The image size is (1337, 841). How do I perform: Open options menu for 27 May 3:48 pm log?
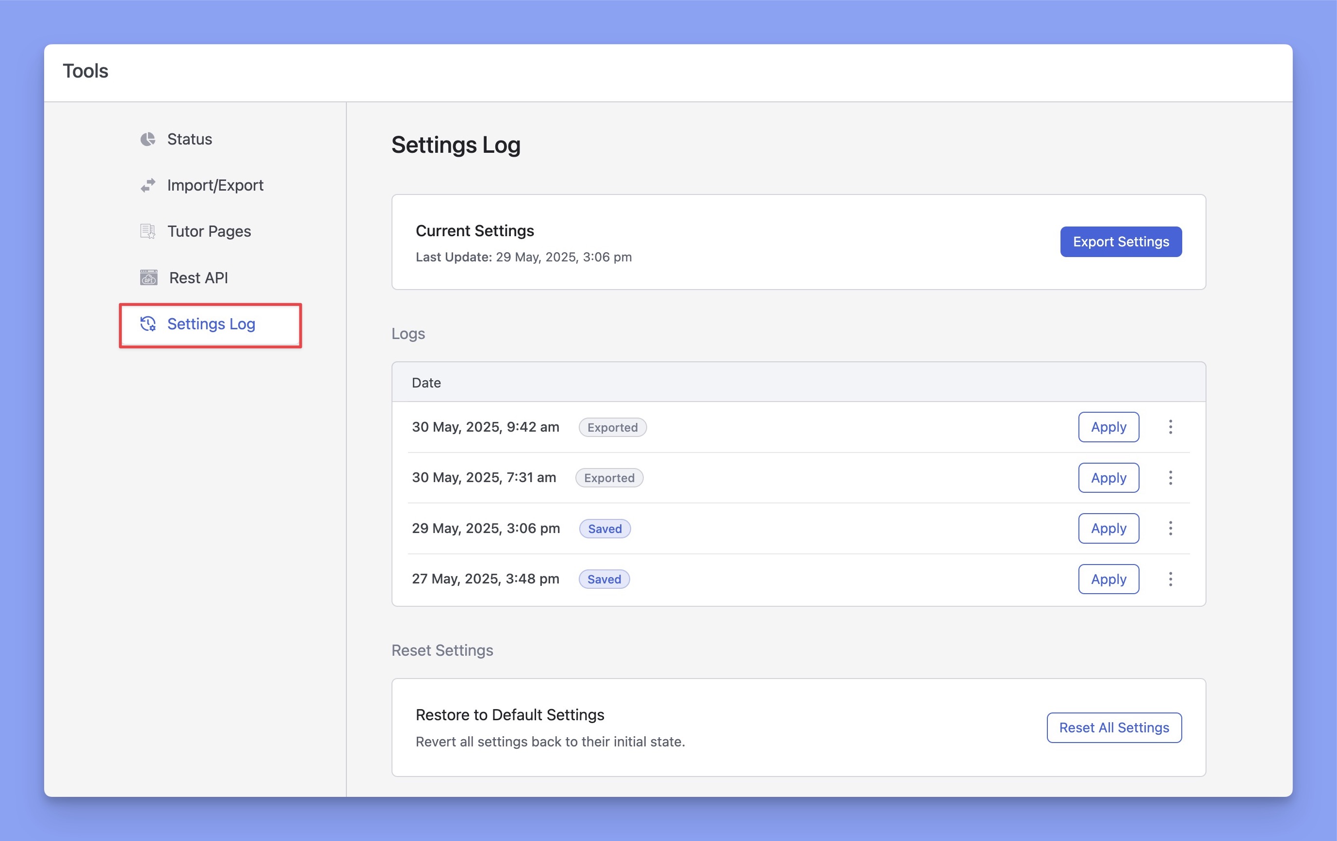point(1171,579)
